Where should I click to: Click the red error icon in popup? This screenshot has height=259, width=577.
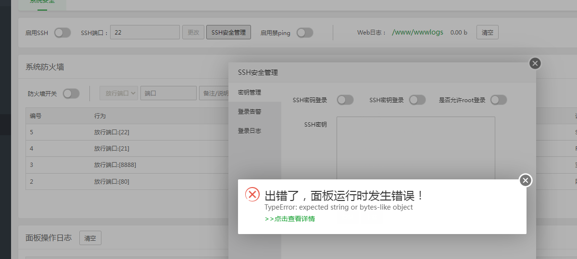pyautogui.click(x=252, y=194)
